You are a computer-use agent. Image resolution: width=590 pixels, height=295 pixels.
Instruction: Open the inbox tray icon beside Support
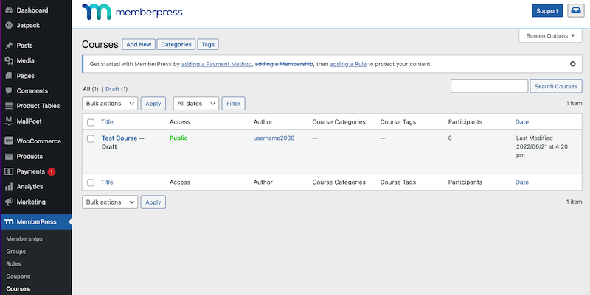[x=576, y=10]
